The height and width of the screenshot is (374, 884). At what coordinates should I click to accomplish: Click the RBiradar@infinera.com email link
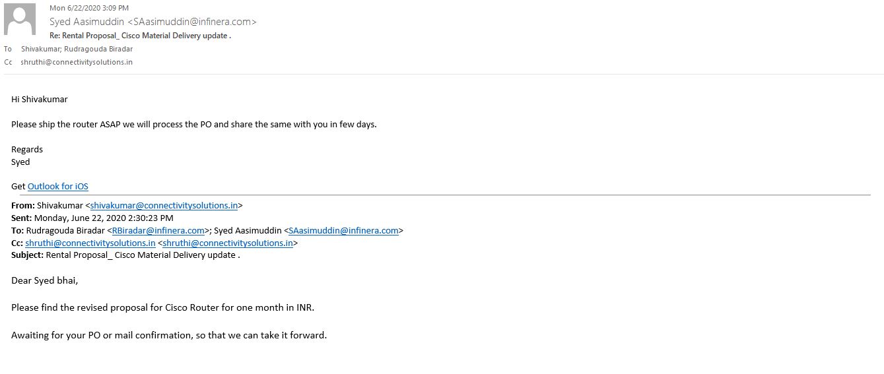(158, 230)
